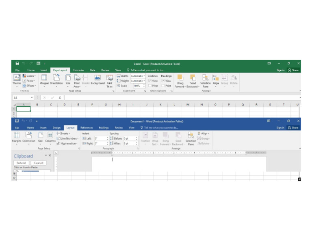312x241 pixels.
Task: Open Size menu in Word ribbon
Action: point(40,138)
